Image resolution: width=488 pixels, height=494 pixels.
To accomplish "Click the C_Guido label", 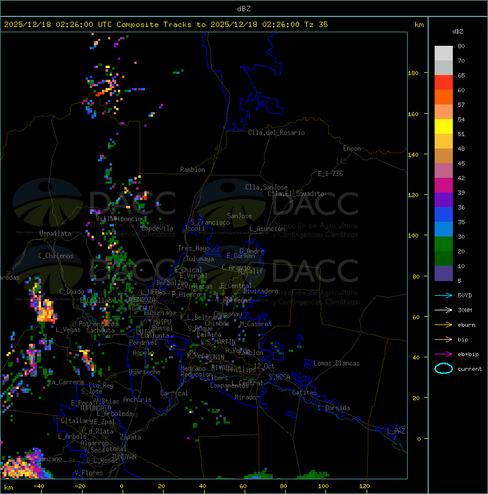I will [72, 292].
